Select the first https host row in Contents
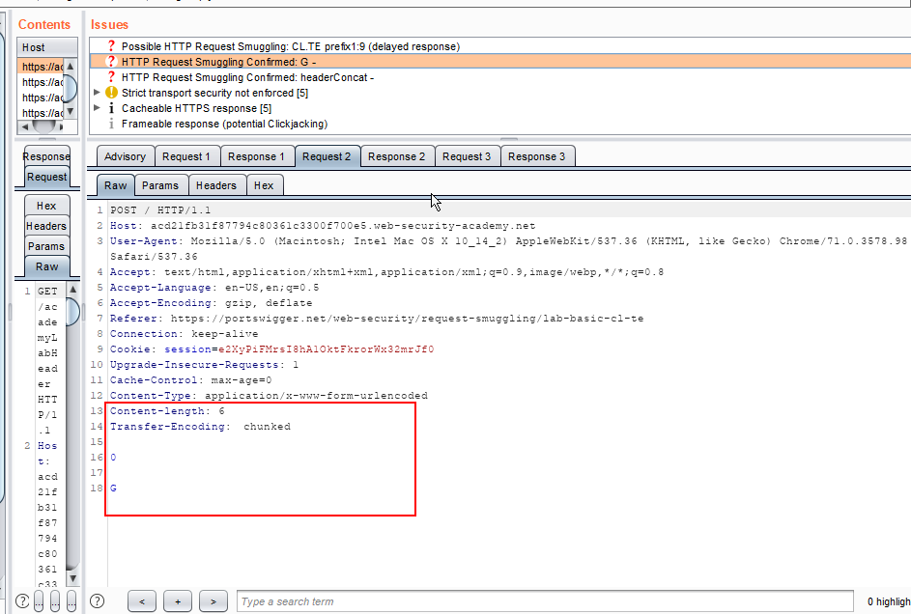The height and width of the screenshot is (614, 911). pos(41,67)
